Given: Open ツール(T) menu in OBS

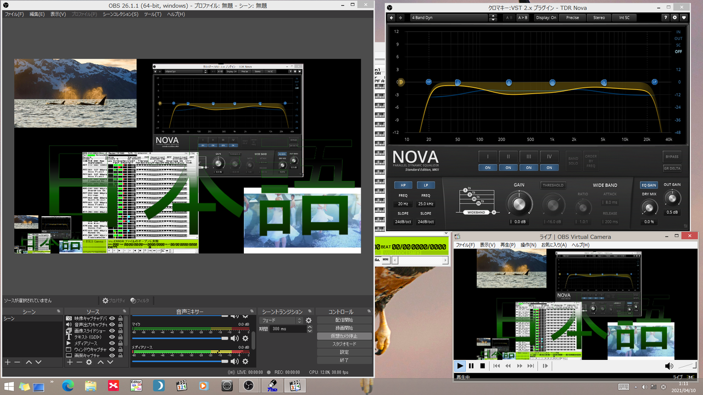Looking at the screenshot, I should pyautogui.click(x=153, y=14).
